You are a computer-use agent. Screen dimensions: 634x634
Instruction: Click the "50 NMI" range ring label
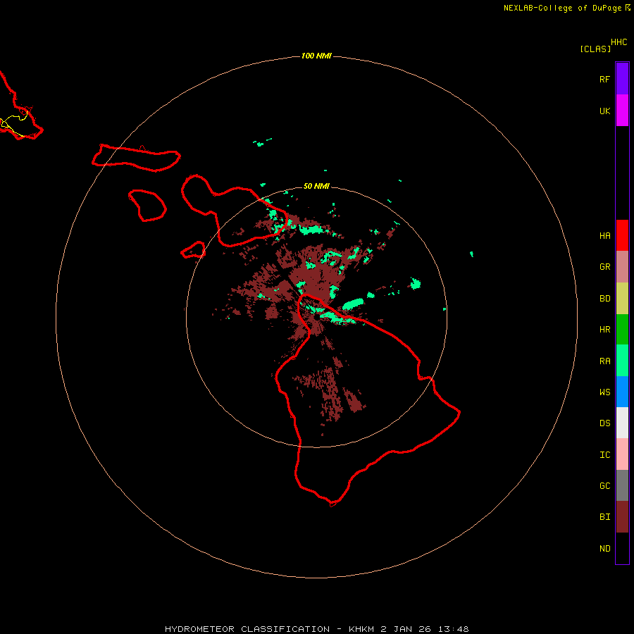[316, 186]
